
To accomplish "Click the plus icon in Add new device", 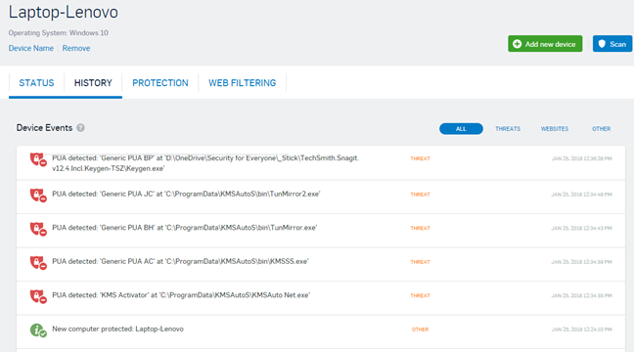I will pyautogui.click(x=517, y=44).
